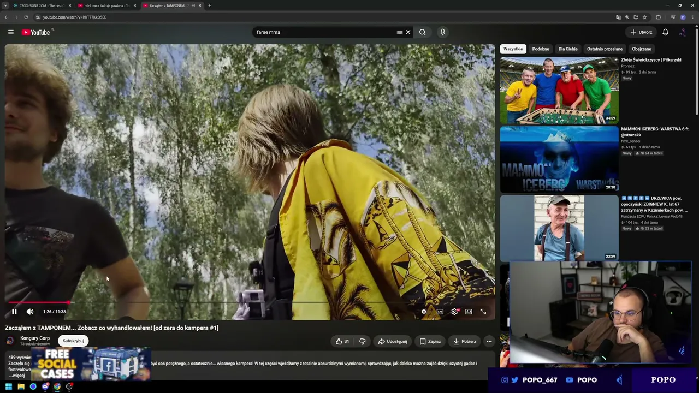Screen dimensions: 699x393
Task: Open the browser extensions puzzle icon
Action: click(x=659, y=17)
